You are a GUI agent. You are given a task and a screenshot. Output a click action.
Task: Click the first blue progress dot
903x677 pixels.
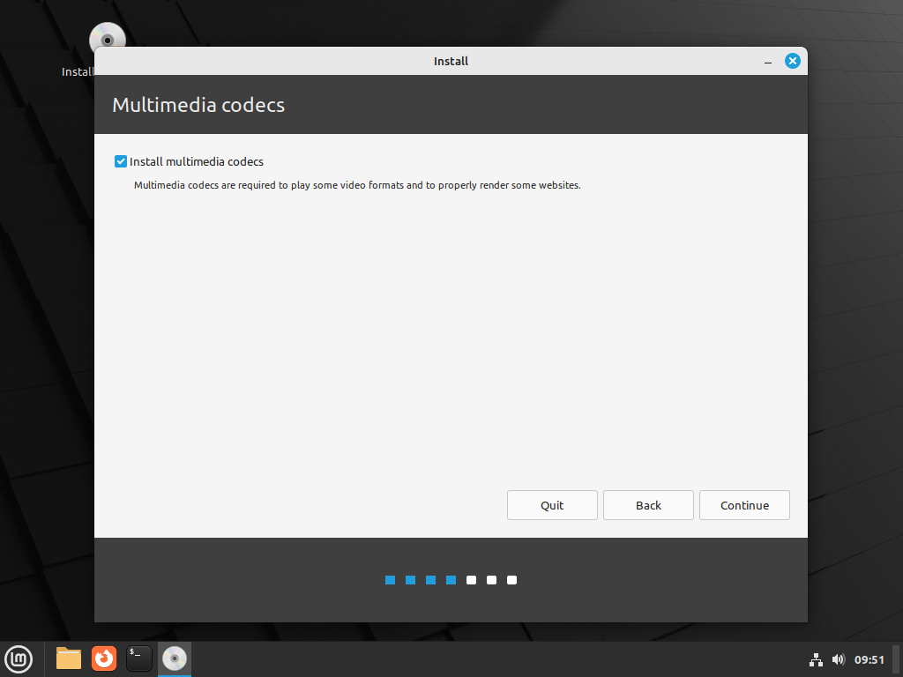[390, 580]
